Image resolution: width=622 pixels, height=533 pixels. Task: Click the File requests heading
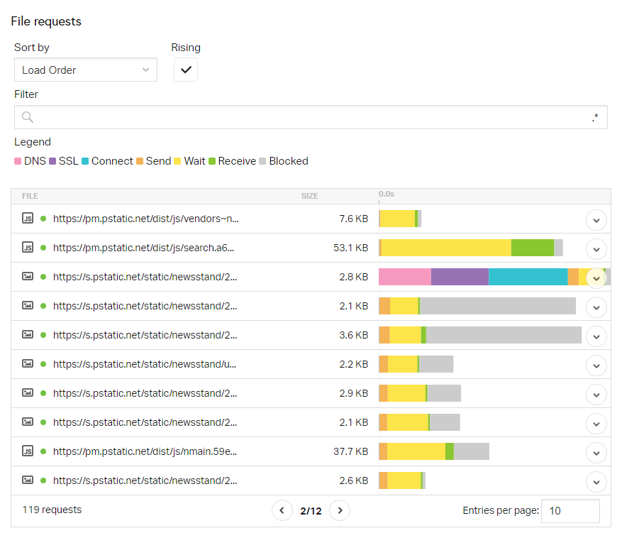(x=46, y=21)
